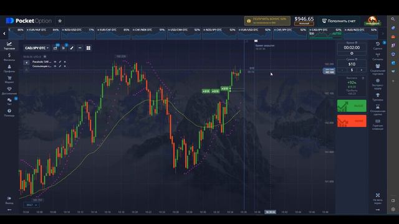Select the EUR/CHF OTC asset tab
The width and height of the screenshot is (399, 224).
coord(113,34)
